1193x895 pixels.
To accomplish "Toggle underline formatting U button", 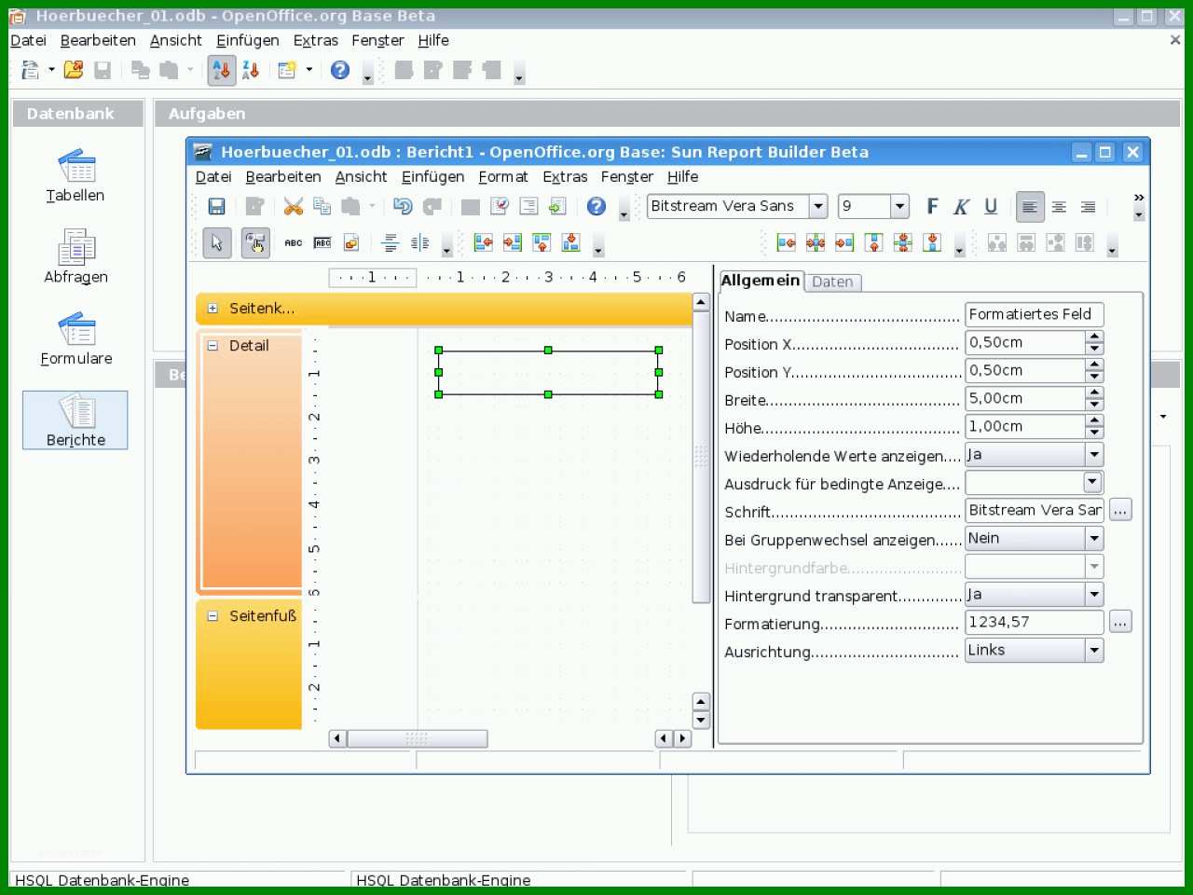I will tap(991, 206).
